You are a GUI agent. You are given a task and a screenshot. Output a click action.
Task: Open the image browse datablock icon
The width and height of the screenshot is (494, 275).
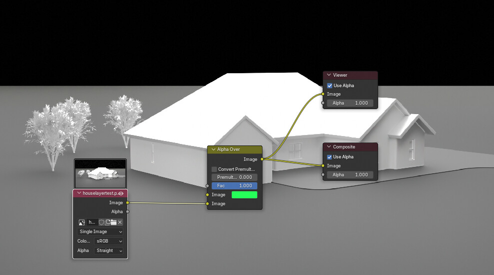coord(81,222)
